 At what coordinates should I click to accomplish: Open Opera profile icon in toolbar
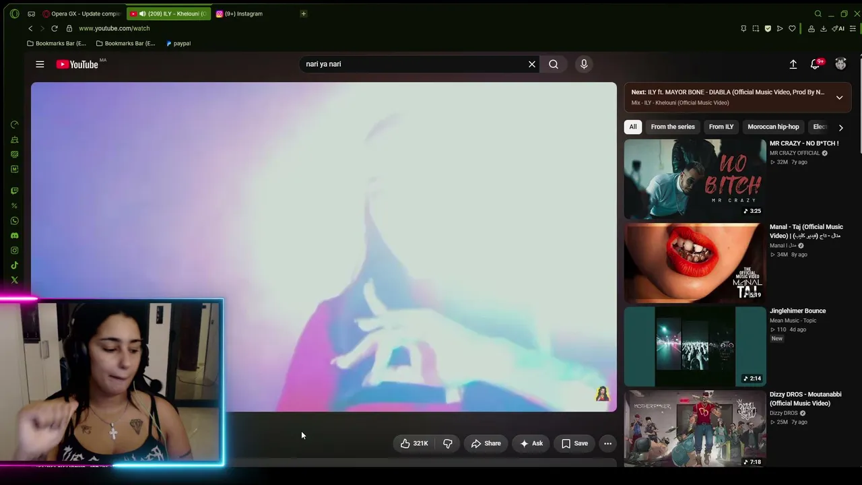[811, 28]
